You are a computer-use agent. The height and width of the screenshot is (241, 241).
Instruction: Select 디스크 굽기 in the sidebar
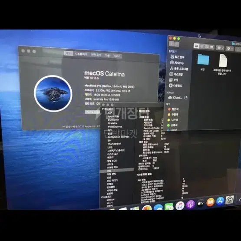point(112,154)
